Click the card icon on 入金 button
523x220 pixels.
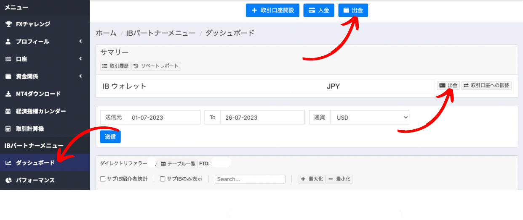[x=312, y=10]
